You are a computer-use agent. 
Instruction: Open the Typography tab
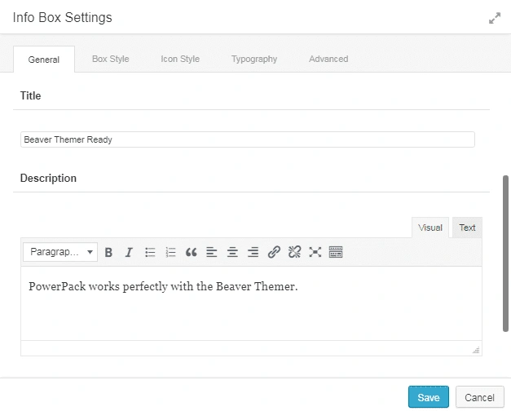pyautogui.click(x=253, y=60)
